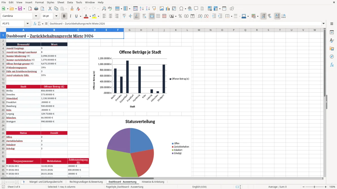Image resolution: width=337 pixels, height=189 pixels.
Task: Sort ascending A to Z
Action: pos(142,9)
